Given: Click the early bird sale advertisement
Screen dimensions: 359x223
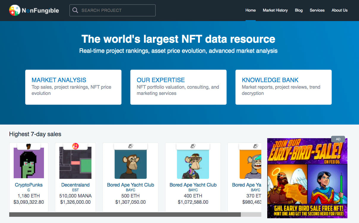Looking at the screenshot, I should point(307,177).
